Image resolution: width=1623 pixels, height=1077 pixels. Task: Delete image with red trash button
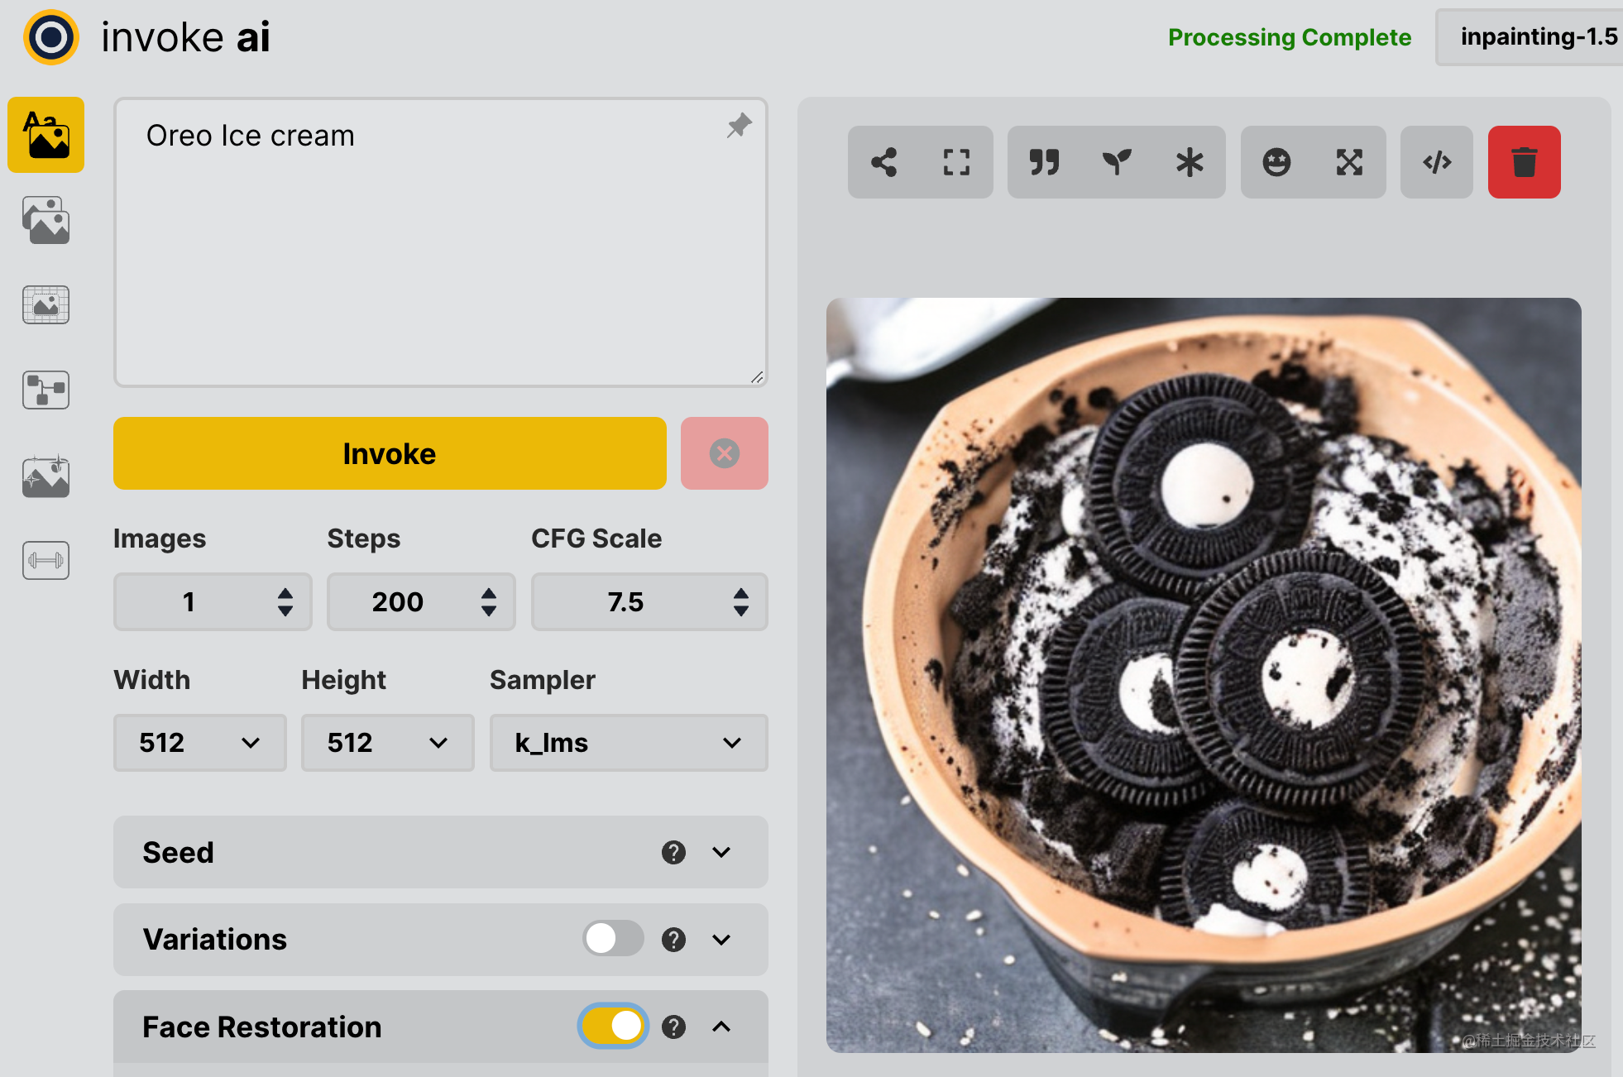click(x=1524, y=162)
